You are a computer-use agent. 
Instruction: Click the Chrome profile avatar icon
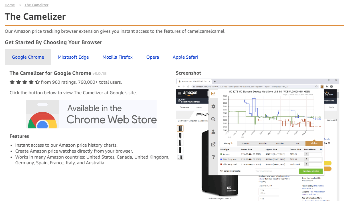[x=331, y=86]
